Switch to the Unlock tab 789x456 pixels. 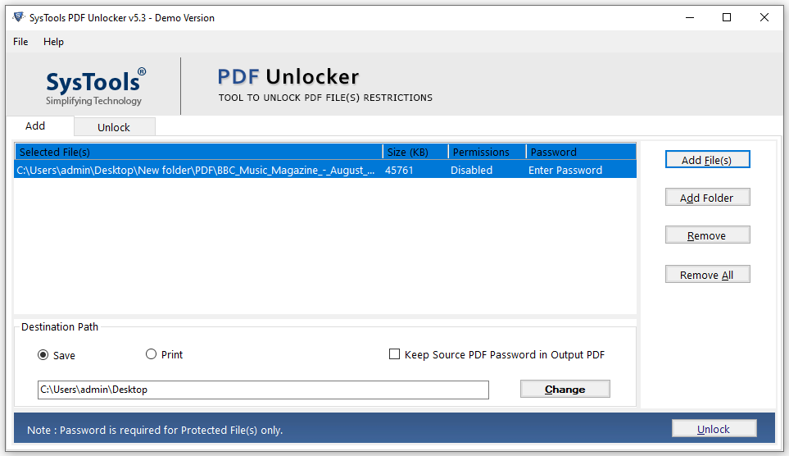(x=114, y=127)
